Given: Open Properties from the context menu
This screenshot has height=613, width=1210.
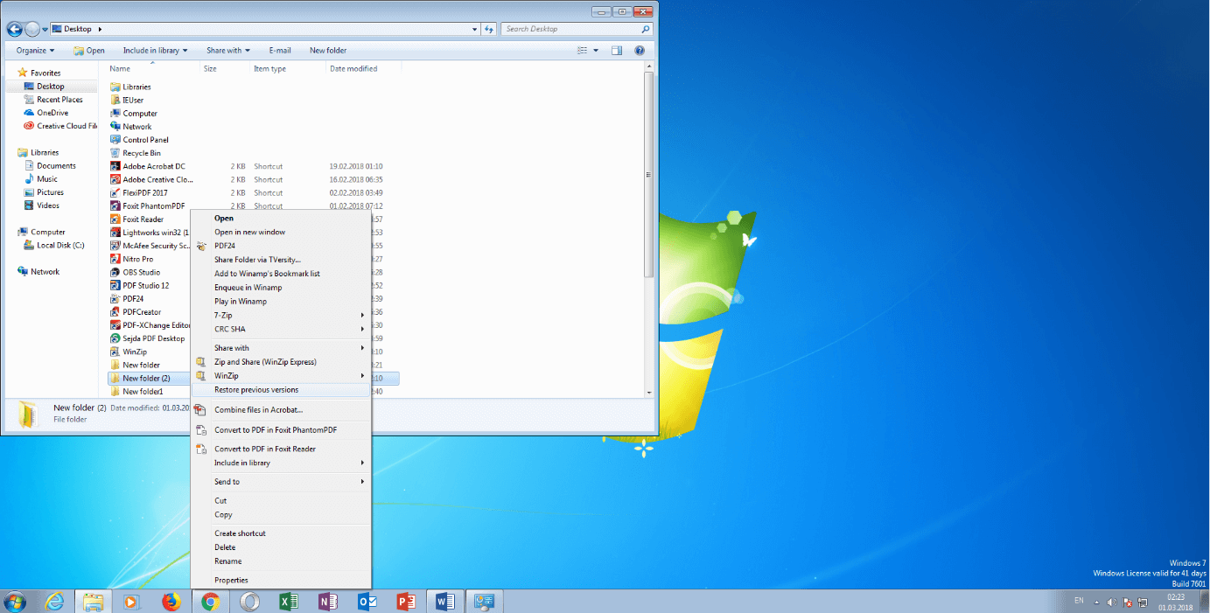Looking at the screenshot, I should click(x=281, y=581).
